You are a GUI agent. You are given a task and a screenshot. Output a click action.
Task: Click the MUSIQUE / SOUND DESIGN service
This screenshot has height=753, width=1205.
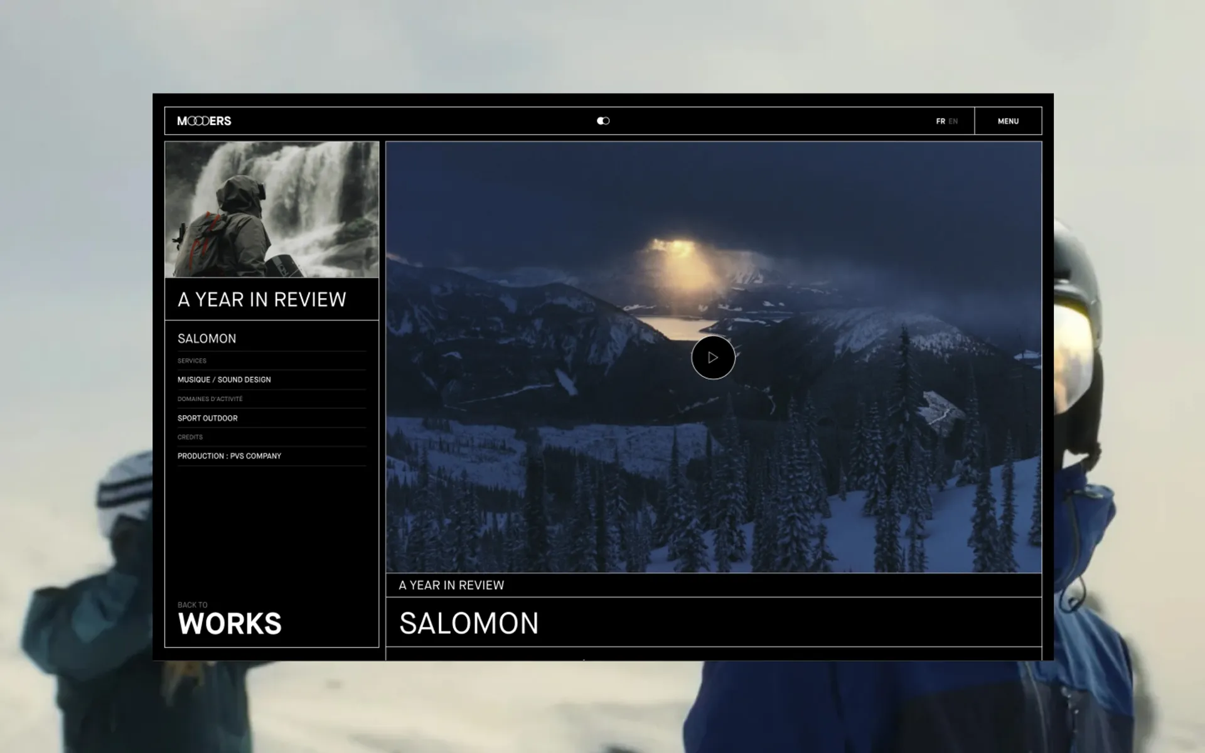pyautogui.click(x=224, y=380)
